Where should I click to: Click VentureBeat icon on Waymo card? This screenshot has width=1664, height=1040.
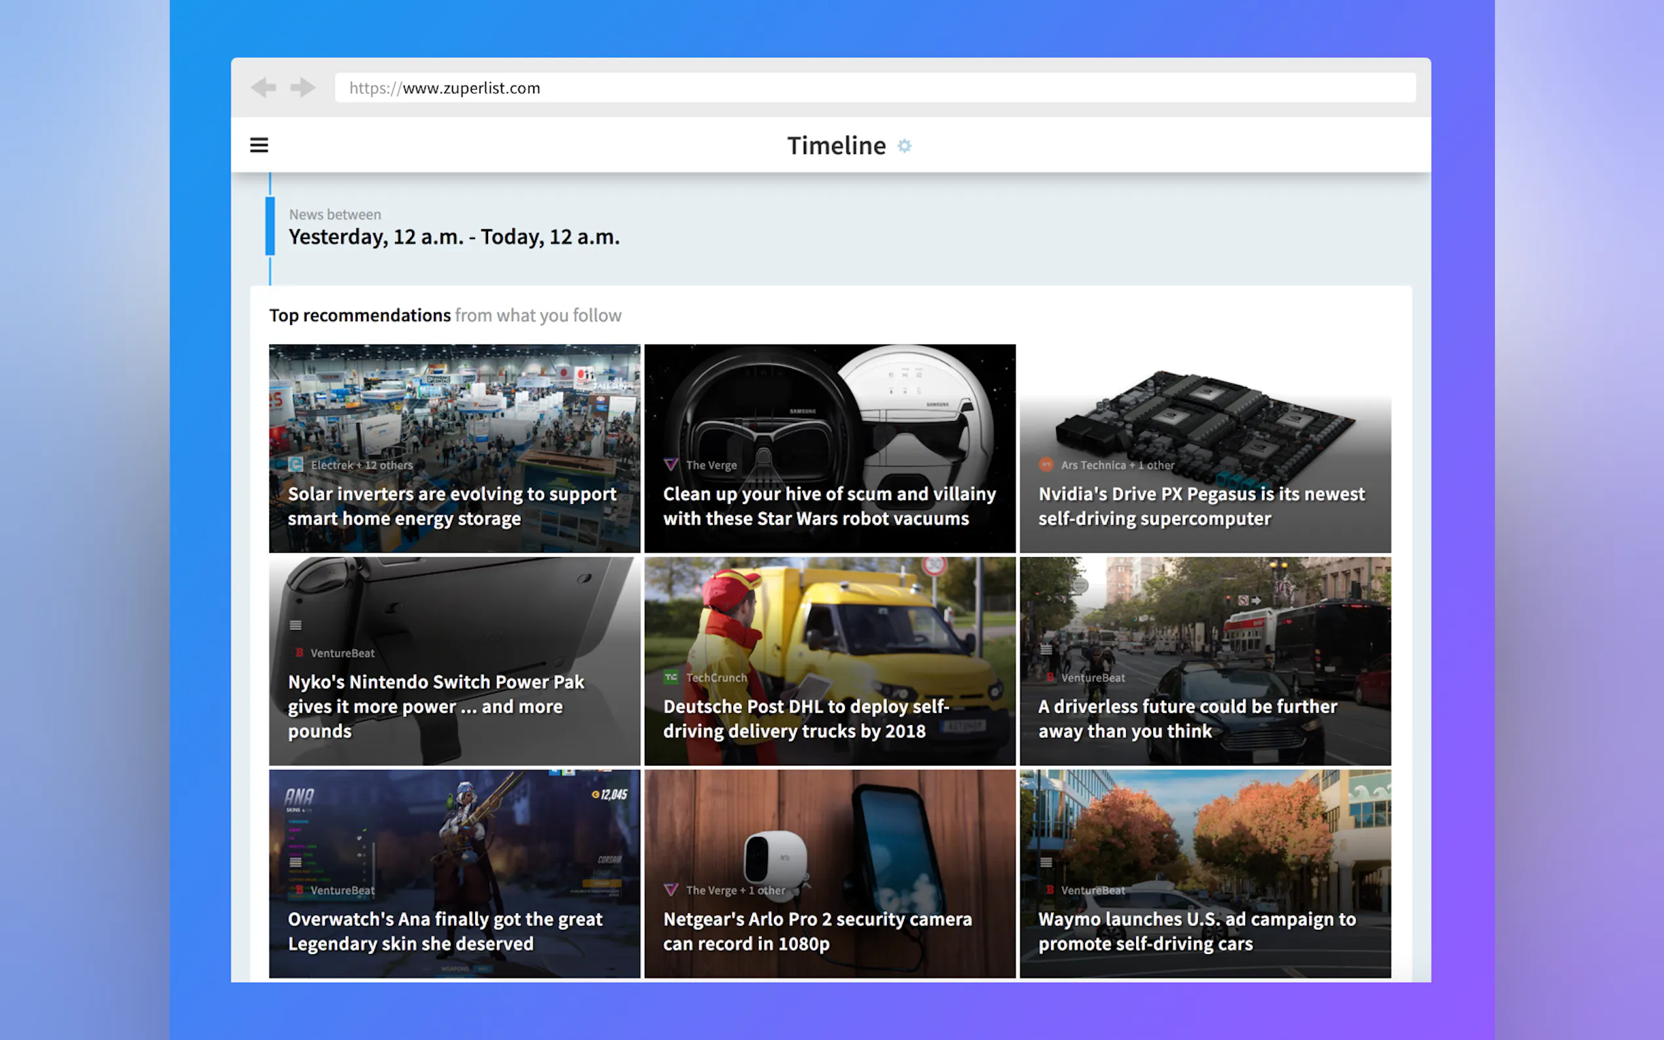1050,889
